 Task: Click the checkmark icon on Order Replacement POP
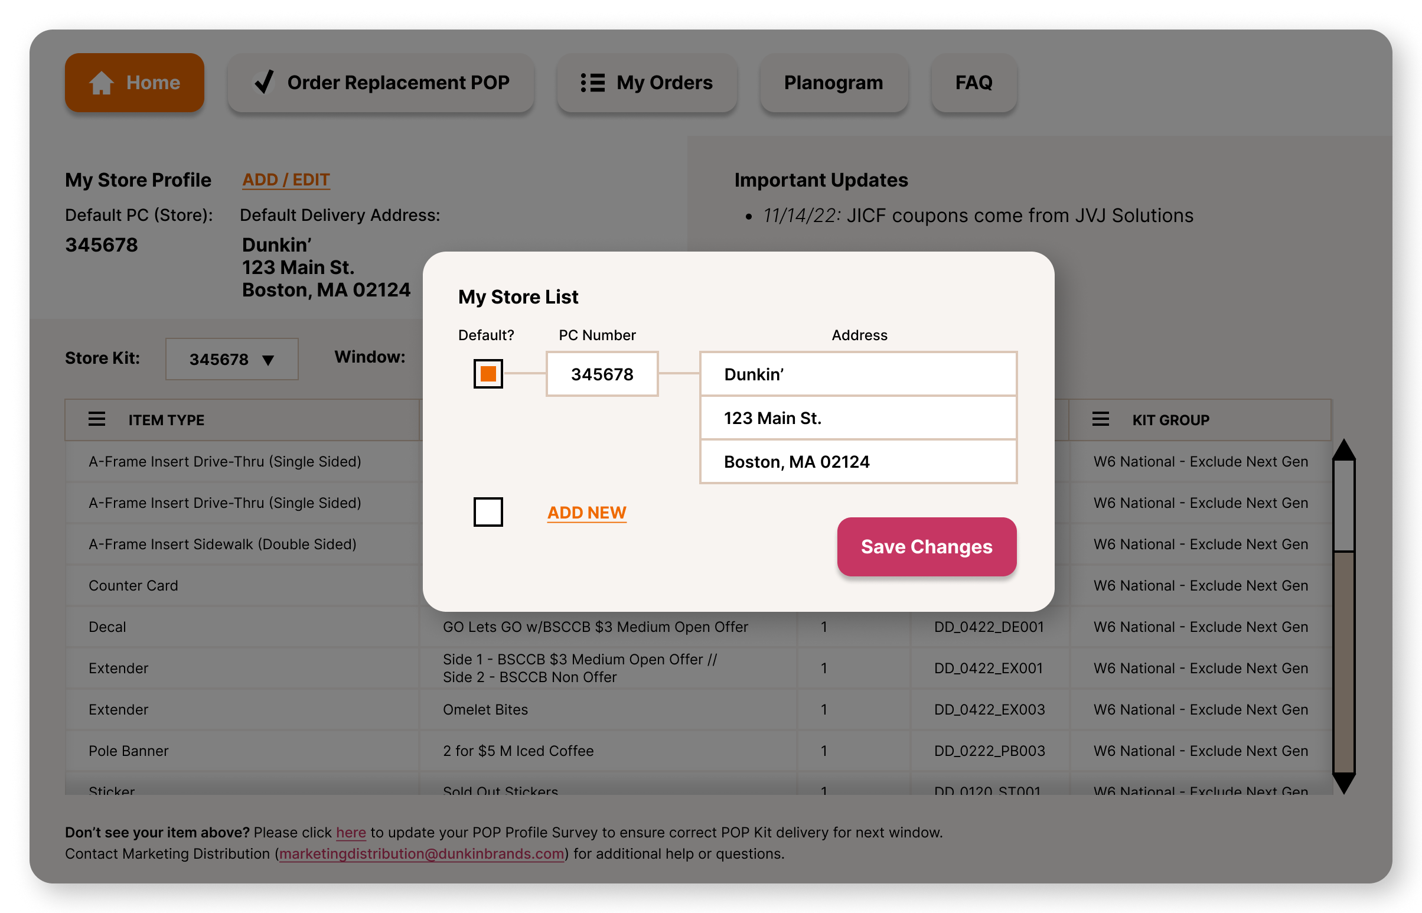click(x=264, y=83)
